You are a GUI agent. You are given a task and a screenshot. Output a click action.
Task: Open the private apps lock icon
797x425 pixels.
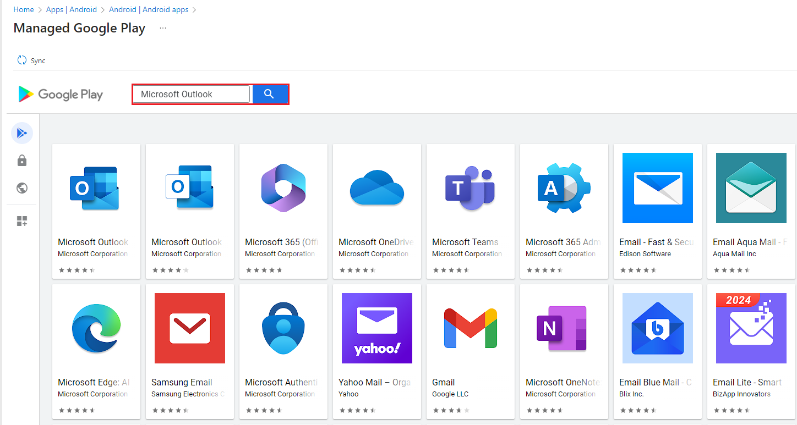(x=22, y=160)
